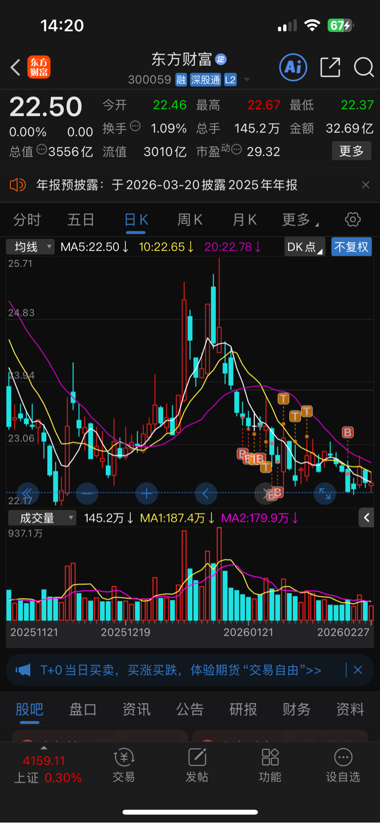Tap the megaphone icon in promo banner
The width and height of the screenshot is (380, 823).
(23, 670)
